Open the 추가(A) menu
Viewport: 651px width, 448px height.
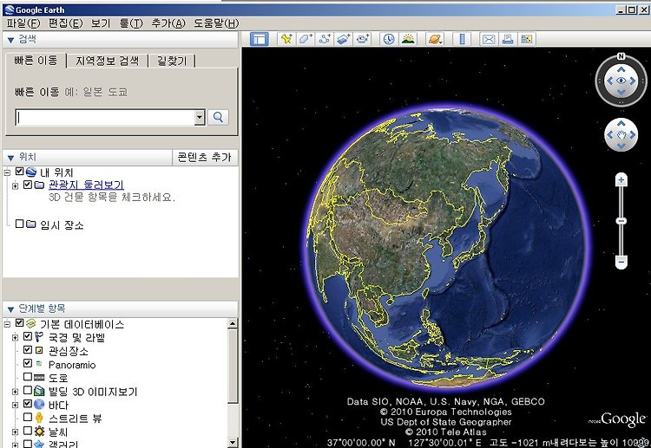click(x=168, y=23)
